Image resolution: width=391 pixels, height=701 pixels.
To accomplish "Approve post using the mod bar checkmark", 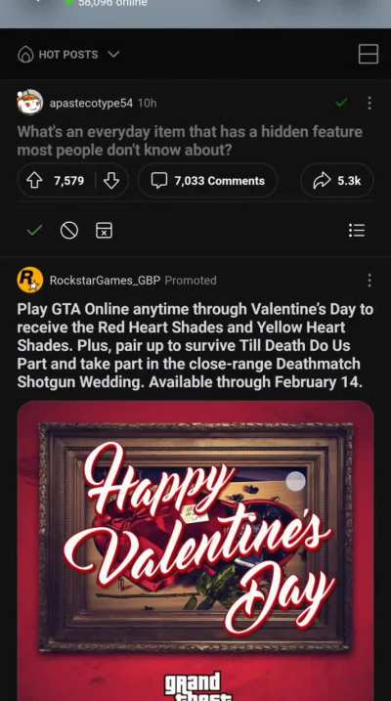I will (x=35, y=230).
